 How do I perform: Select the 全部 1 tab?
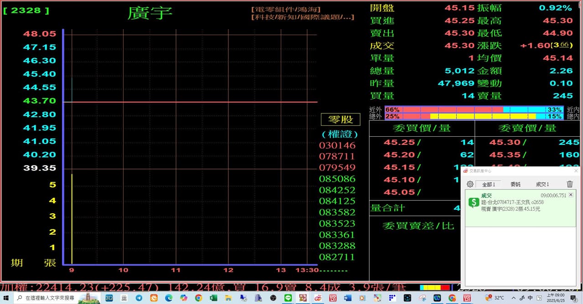point(488,184)
